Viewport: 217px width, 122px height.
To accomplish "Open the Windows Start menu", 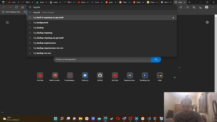I will pos(56,119).
